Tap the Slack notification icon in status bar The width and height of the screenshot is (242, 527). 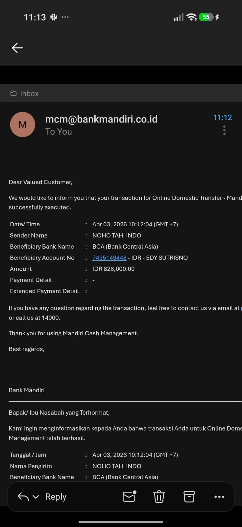(54, 17)
